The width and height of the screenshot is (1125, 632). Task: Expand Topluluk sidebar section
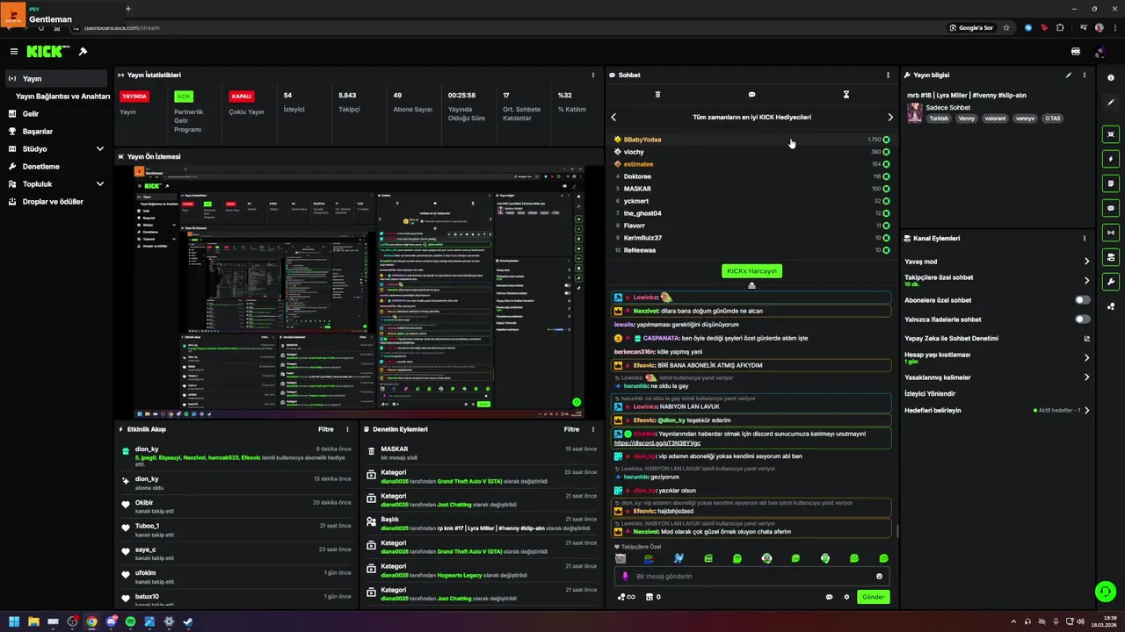coord(99,184)
